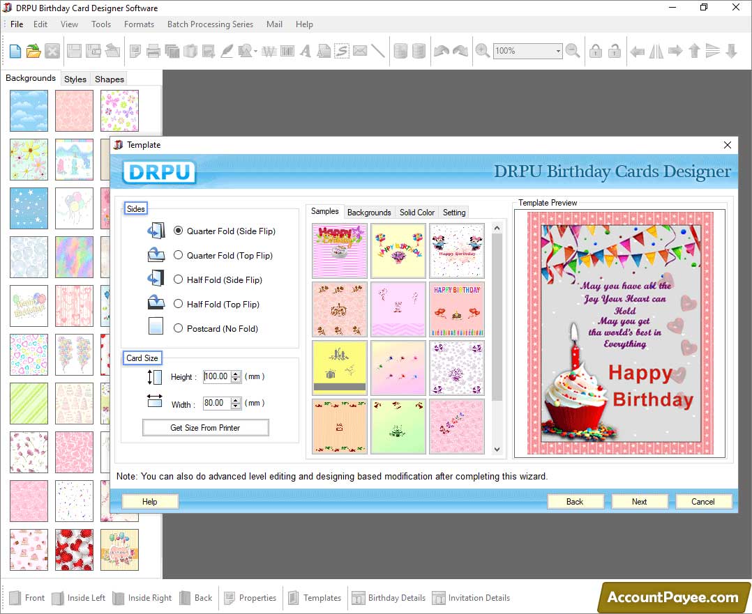The image size is (752, 614).
Task: Click the envelope Mail icon in toolbar
Action: (360, 51)
